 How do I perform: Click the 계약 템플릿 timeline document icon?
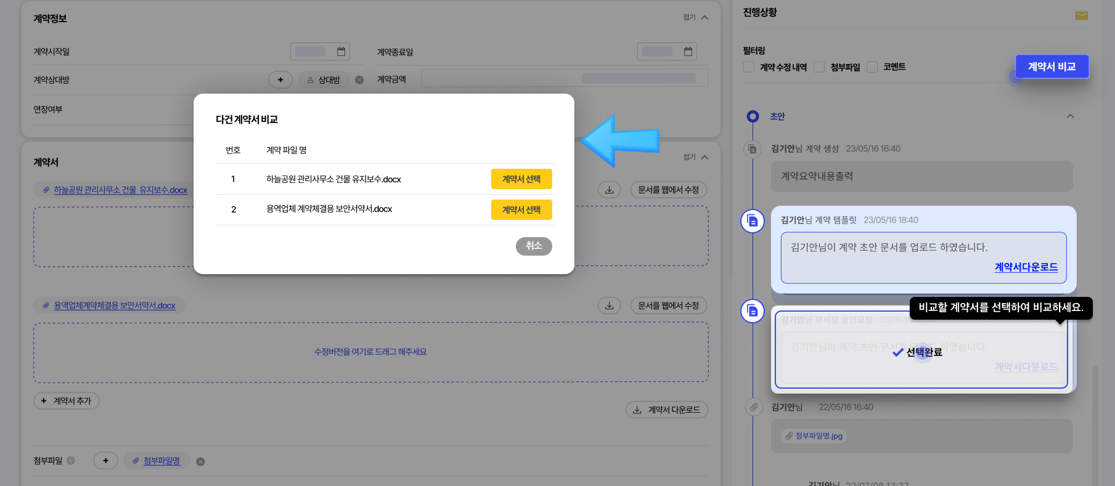753,221
